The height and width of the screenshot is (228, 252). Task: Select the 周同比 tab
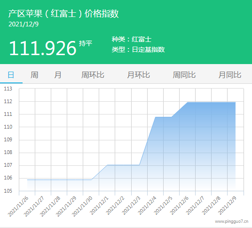[184, 75]
